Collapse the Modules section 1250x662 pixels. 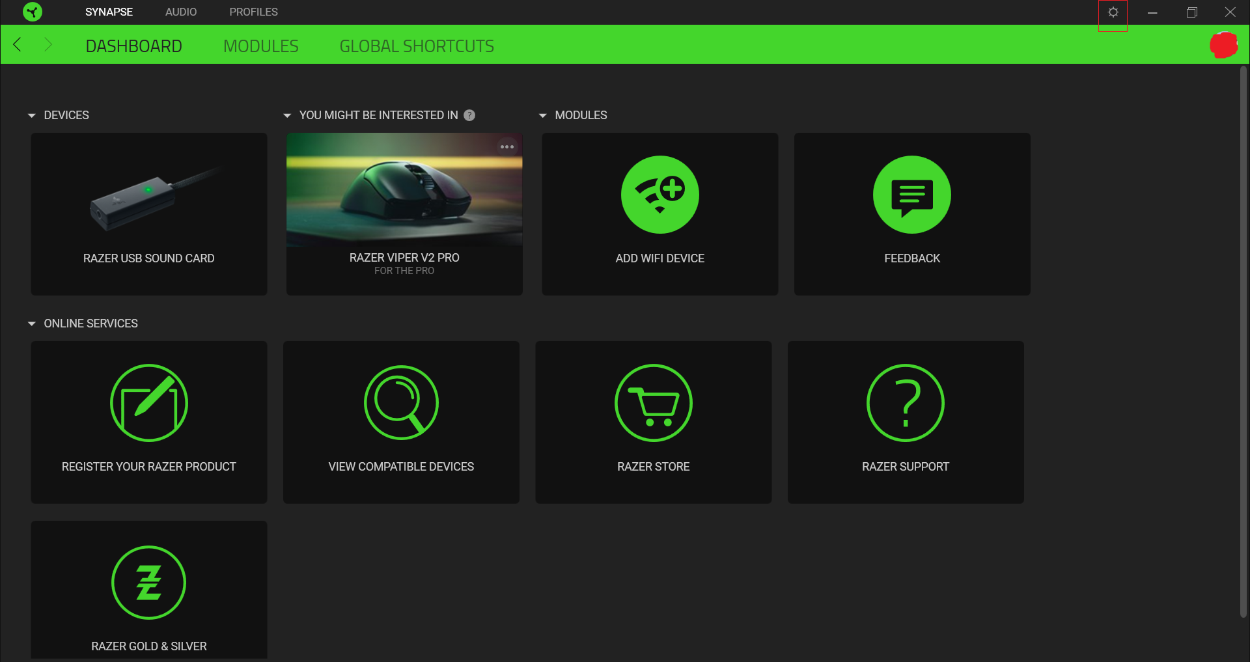(x=543, y=115)
